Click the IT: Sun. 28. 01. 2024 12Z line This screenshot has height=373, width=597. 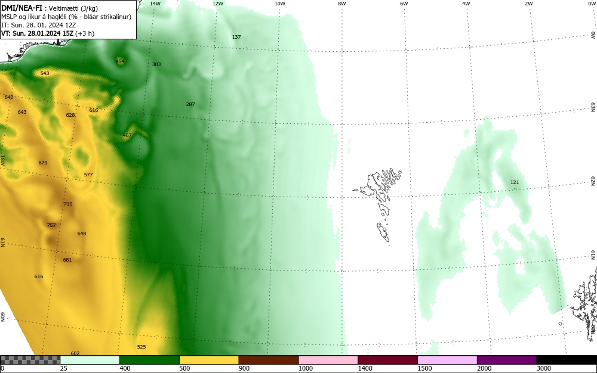[38, 25]
